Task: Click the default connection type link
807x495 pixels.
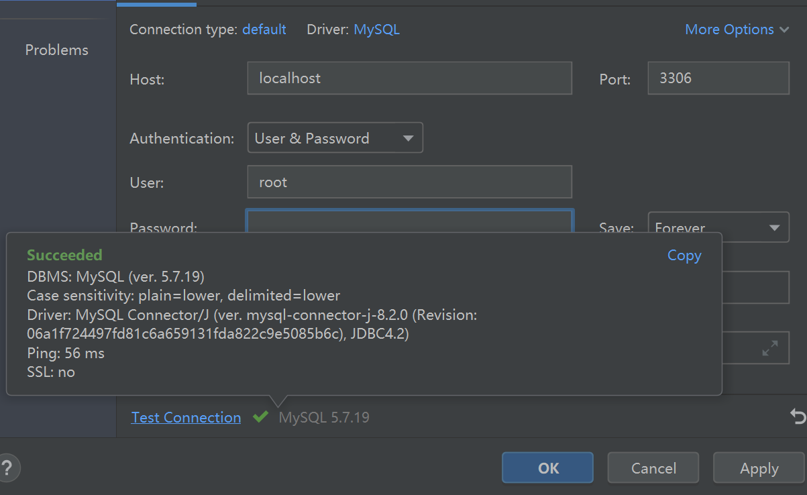Action: pos(264,30)
